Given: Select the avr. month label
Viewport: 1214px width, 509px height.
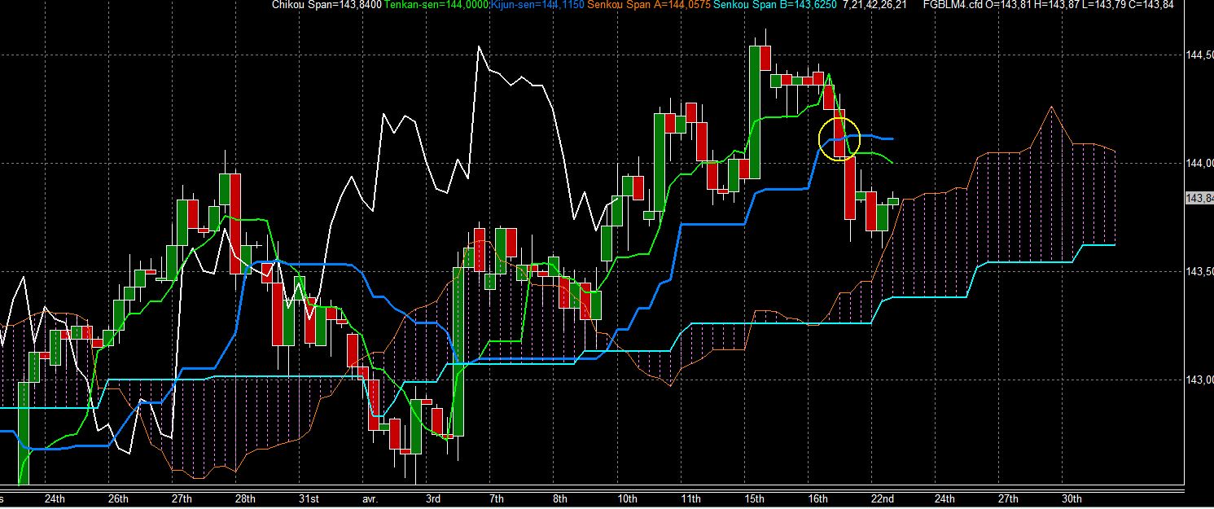Looking at the screenshot, I should pos(370,499).
